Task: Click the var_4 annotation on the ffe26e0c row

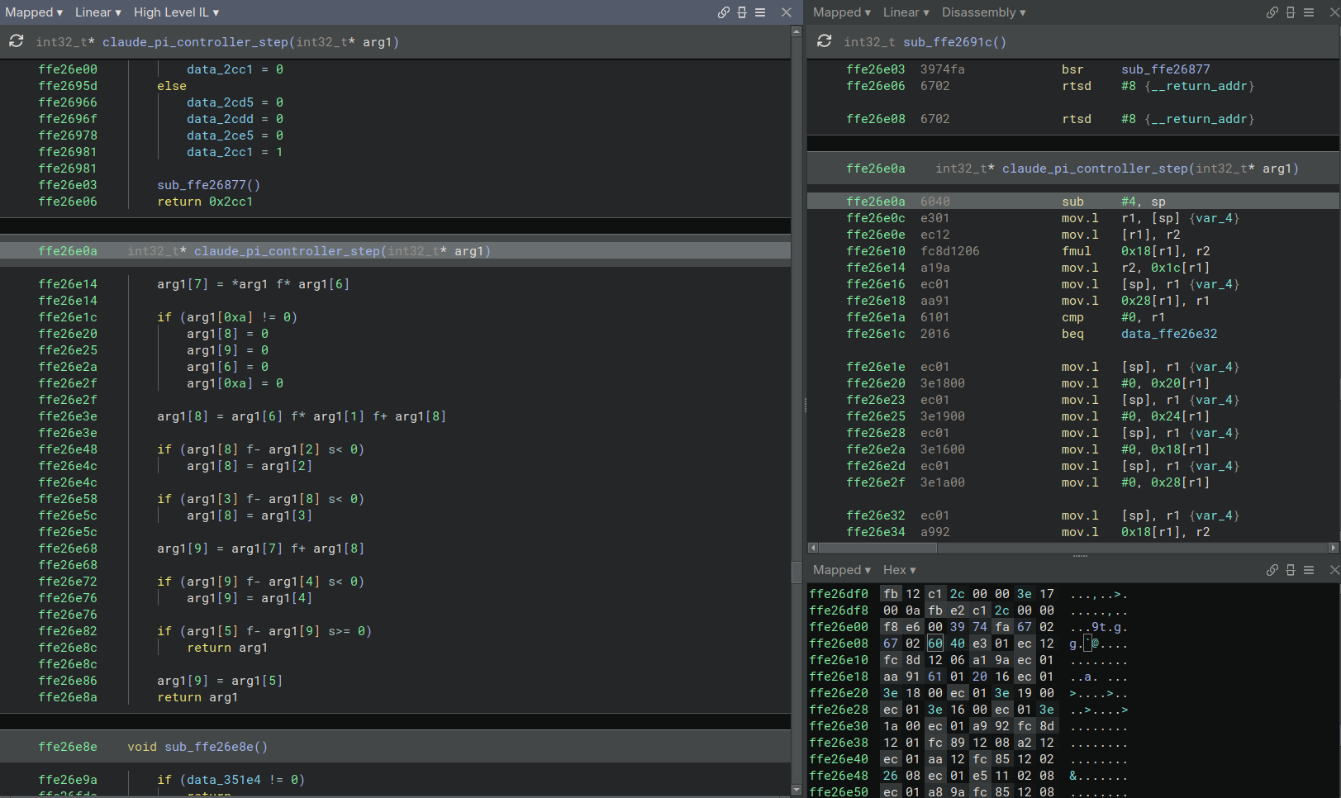Action: (x=1215, y=218)
